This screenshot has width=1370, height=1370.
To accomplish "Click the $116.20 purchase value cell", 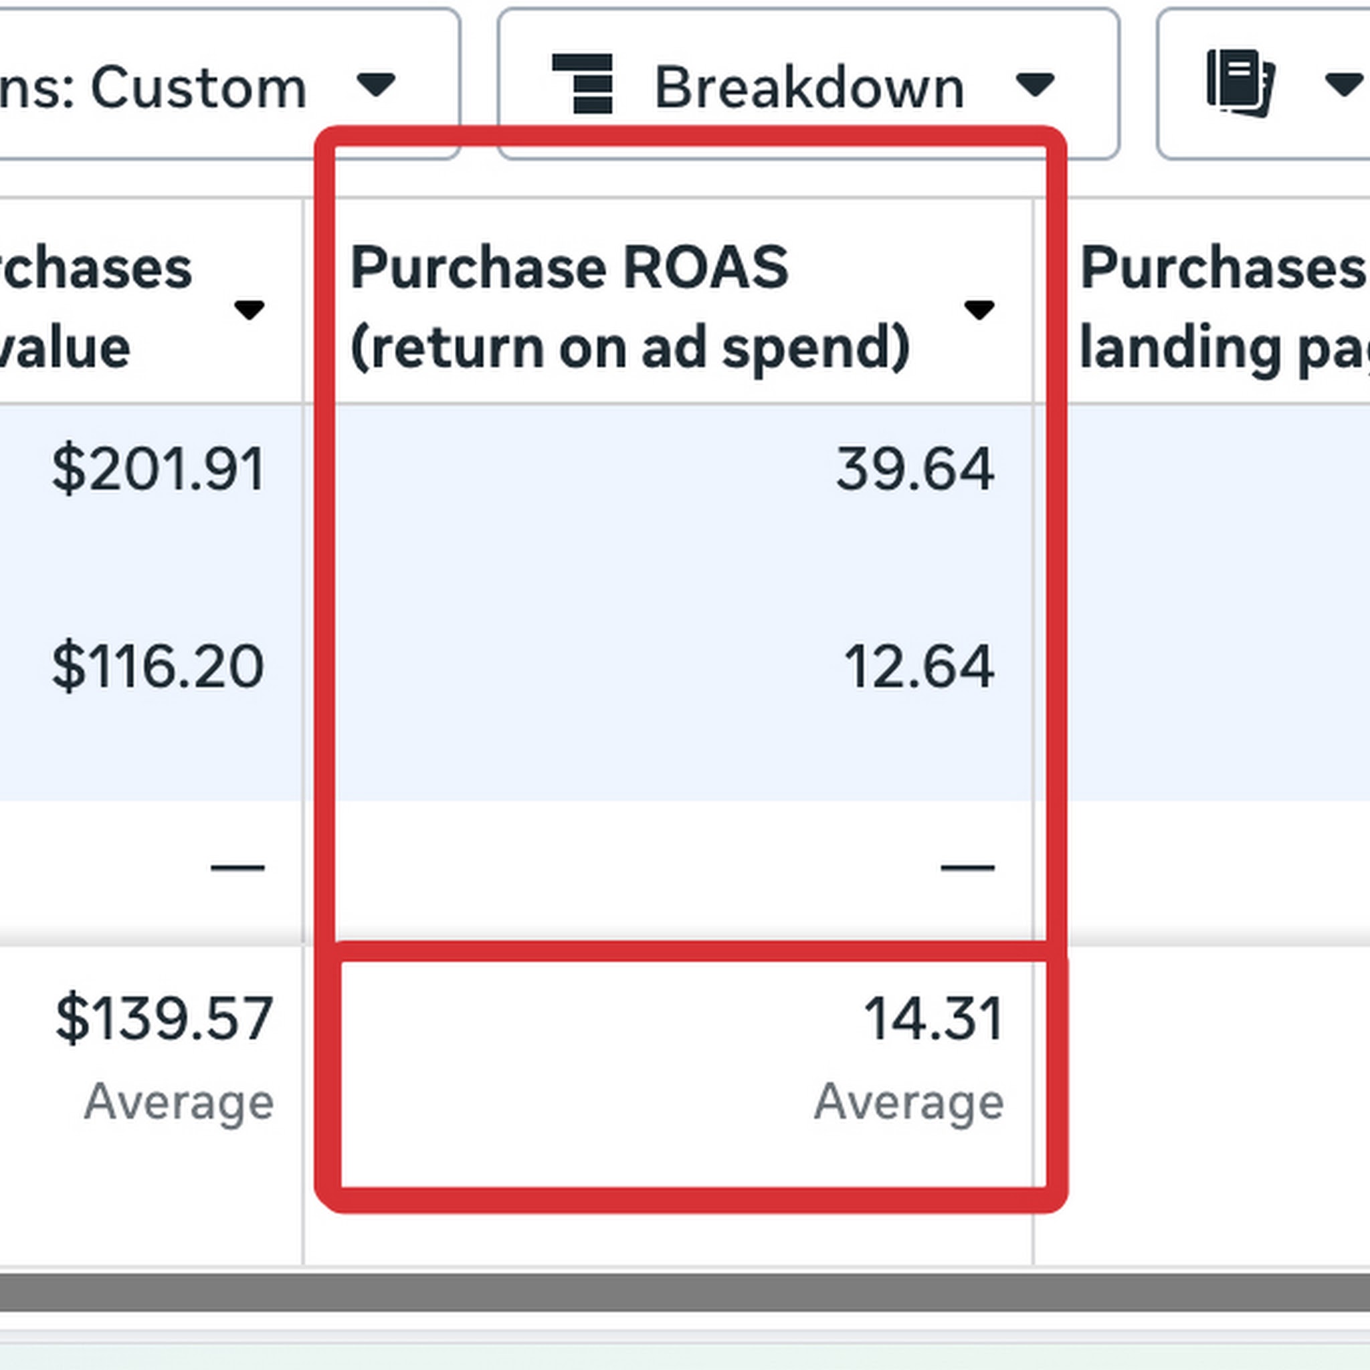I will (158, 666).
